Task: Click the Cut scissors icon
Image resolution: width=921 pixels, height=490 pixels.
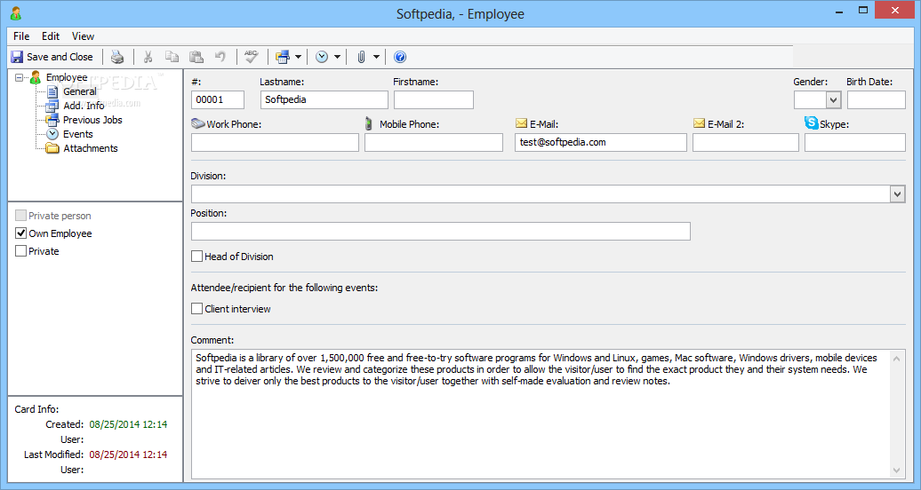Action: pyautogui.click(x=148, y=57)
